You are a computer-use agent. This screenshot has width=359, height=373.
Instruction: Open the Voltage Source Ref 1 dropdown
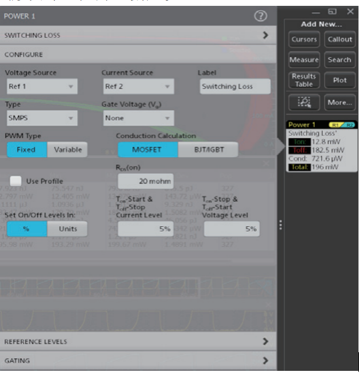[41, 87]
